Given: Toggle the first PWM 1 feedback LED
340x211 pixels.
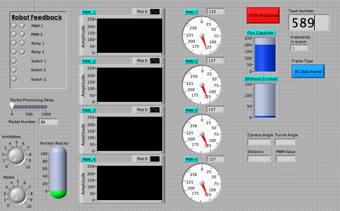Looking at the screenshot, I should point(14,26).
